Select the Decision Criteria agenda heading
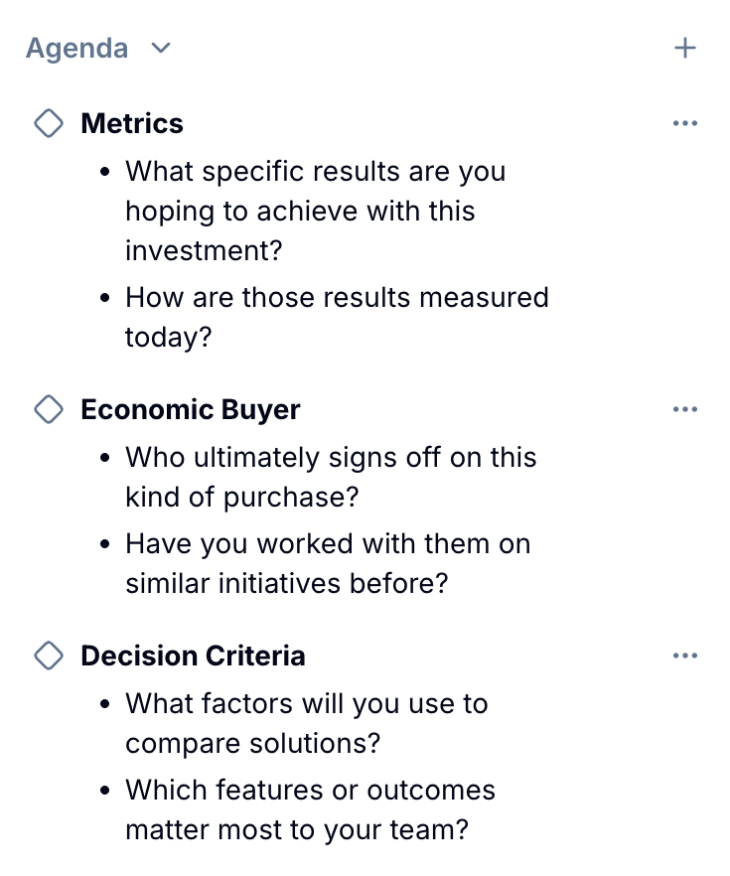The width and height of the screenshot is (730, 876). [x=193, y=656]
